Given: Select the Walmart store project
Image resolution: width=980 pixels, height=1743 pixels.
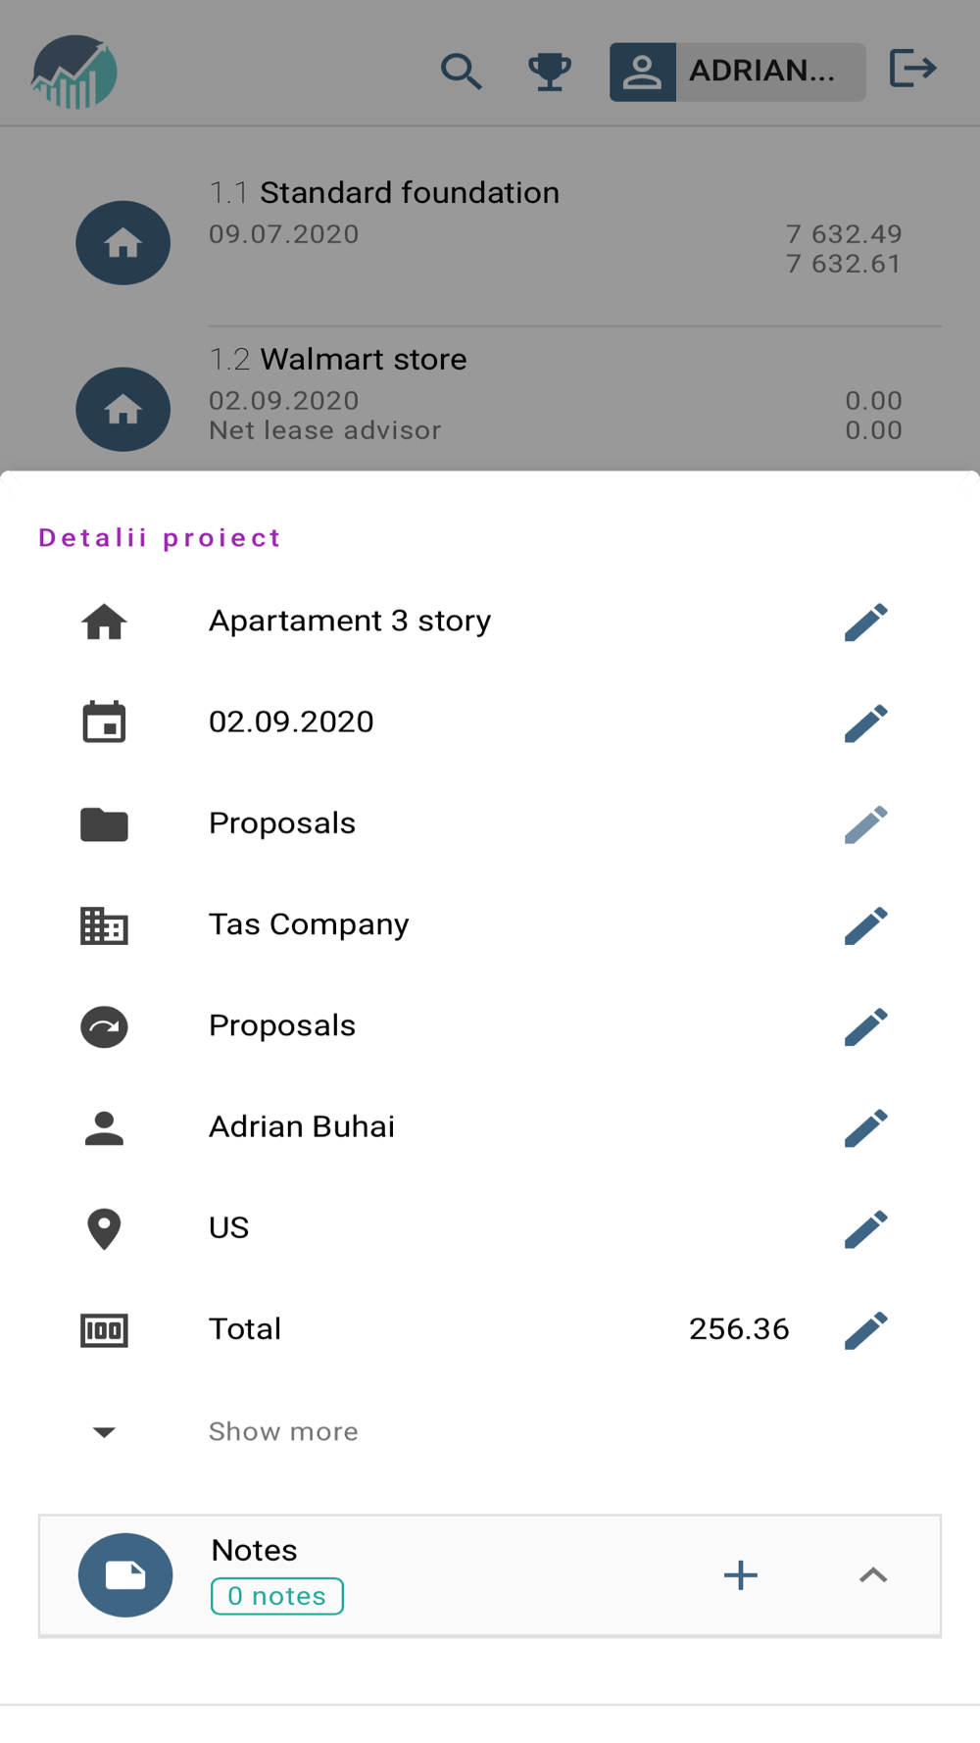Looking at the screenshot, I should pyautogui.click(x=364, y=360).
